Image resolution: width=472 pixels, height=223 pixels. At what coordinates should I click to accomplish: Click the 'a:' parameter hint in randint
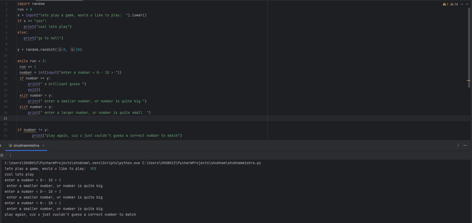coord(60,50)
